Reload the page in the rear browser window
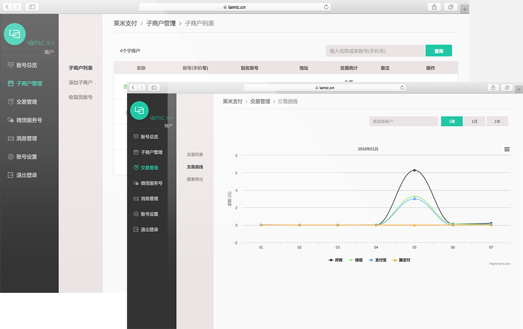The height and width of the screenshot is (329, 523). pyautogui.click(x=326, y=7)
